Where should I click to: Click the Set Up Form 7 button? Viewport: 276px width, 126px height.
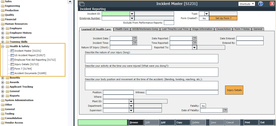[222, 18]
